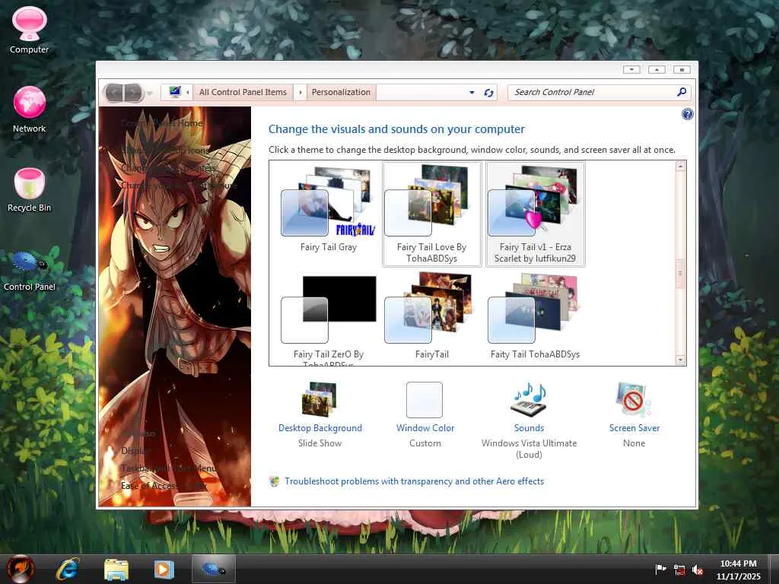This screenshot has height=584, width=779.
Task: Click the Action Center flag tray icon
Action: click(660, 569)
